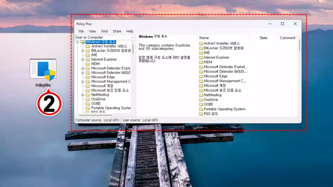The height and width of the screenshot is (187, 333).
Task: Click the policy list vertical scrollbar
Action: [x=300, y=45]
